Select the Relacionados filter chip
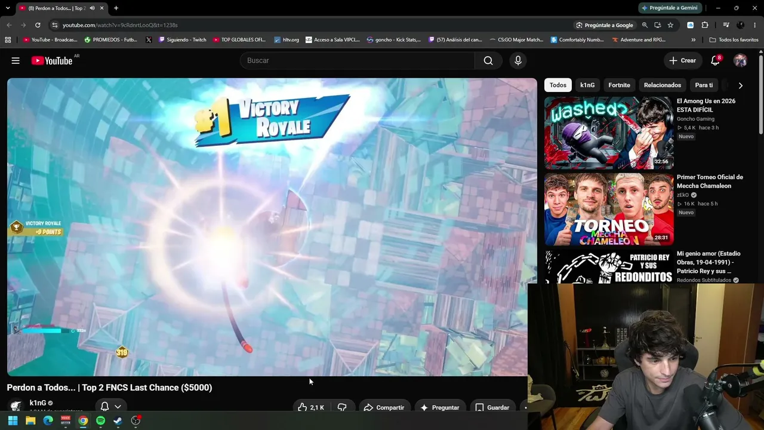 tap(663, 85)
